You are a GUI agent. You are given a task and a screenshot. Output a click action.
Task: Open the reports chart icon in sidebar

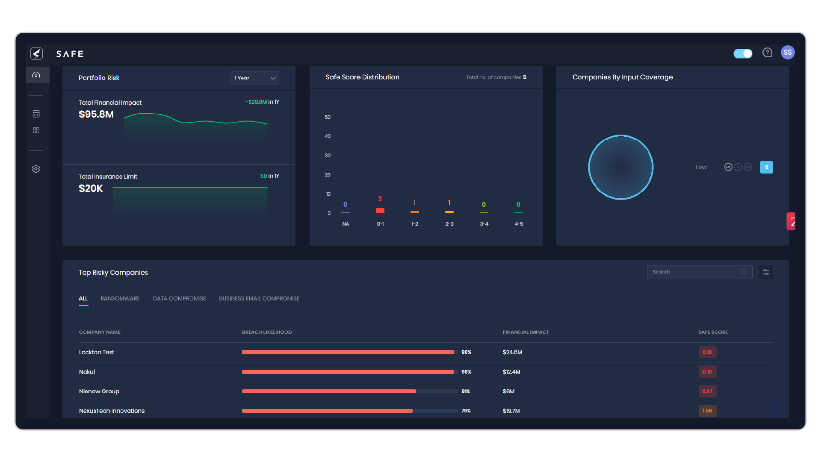[36, 114]
